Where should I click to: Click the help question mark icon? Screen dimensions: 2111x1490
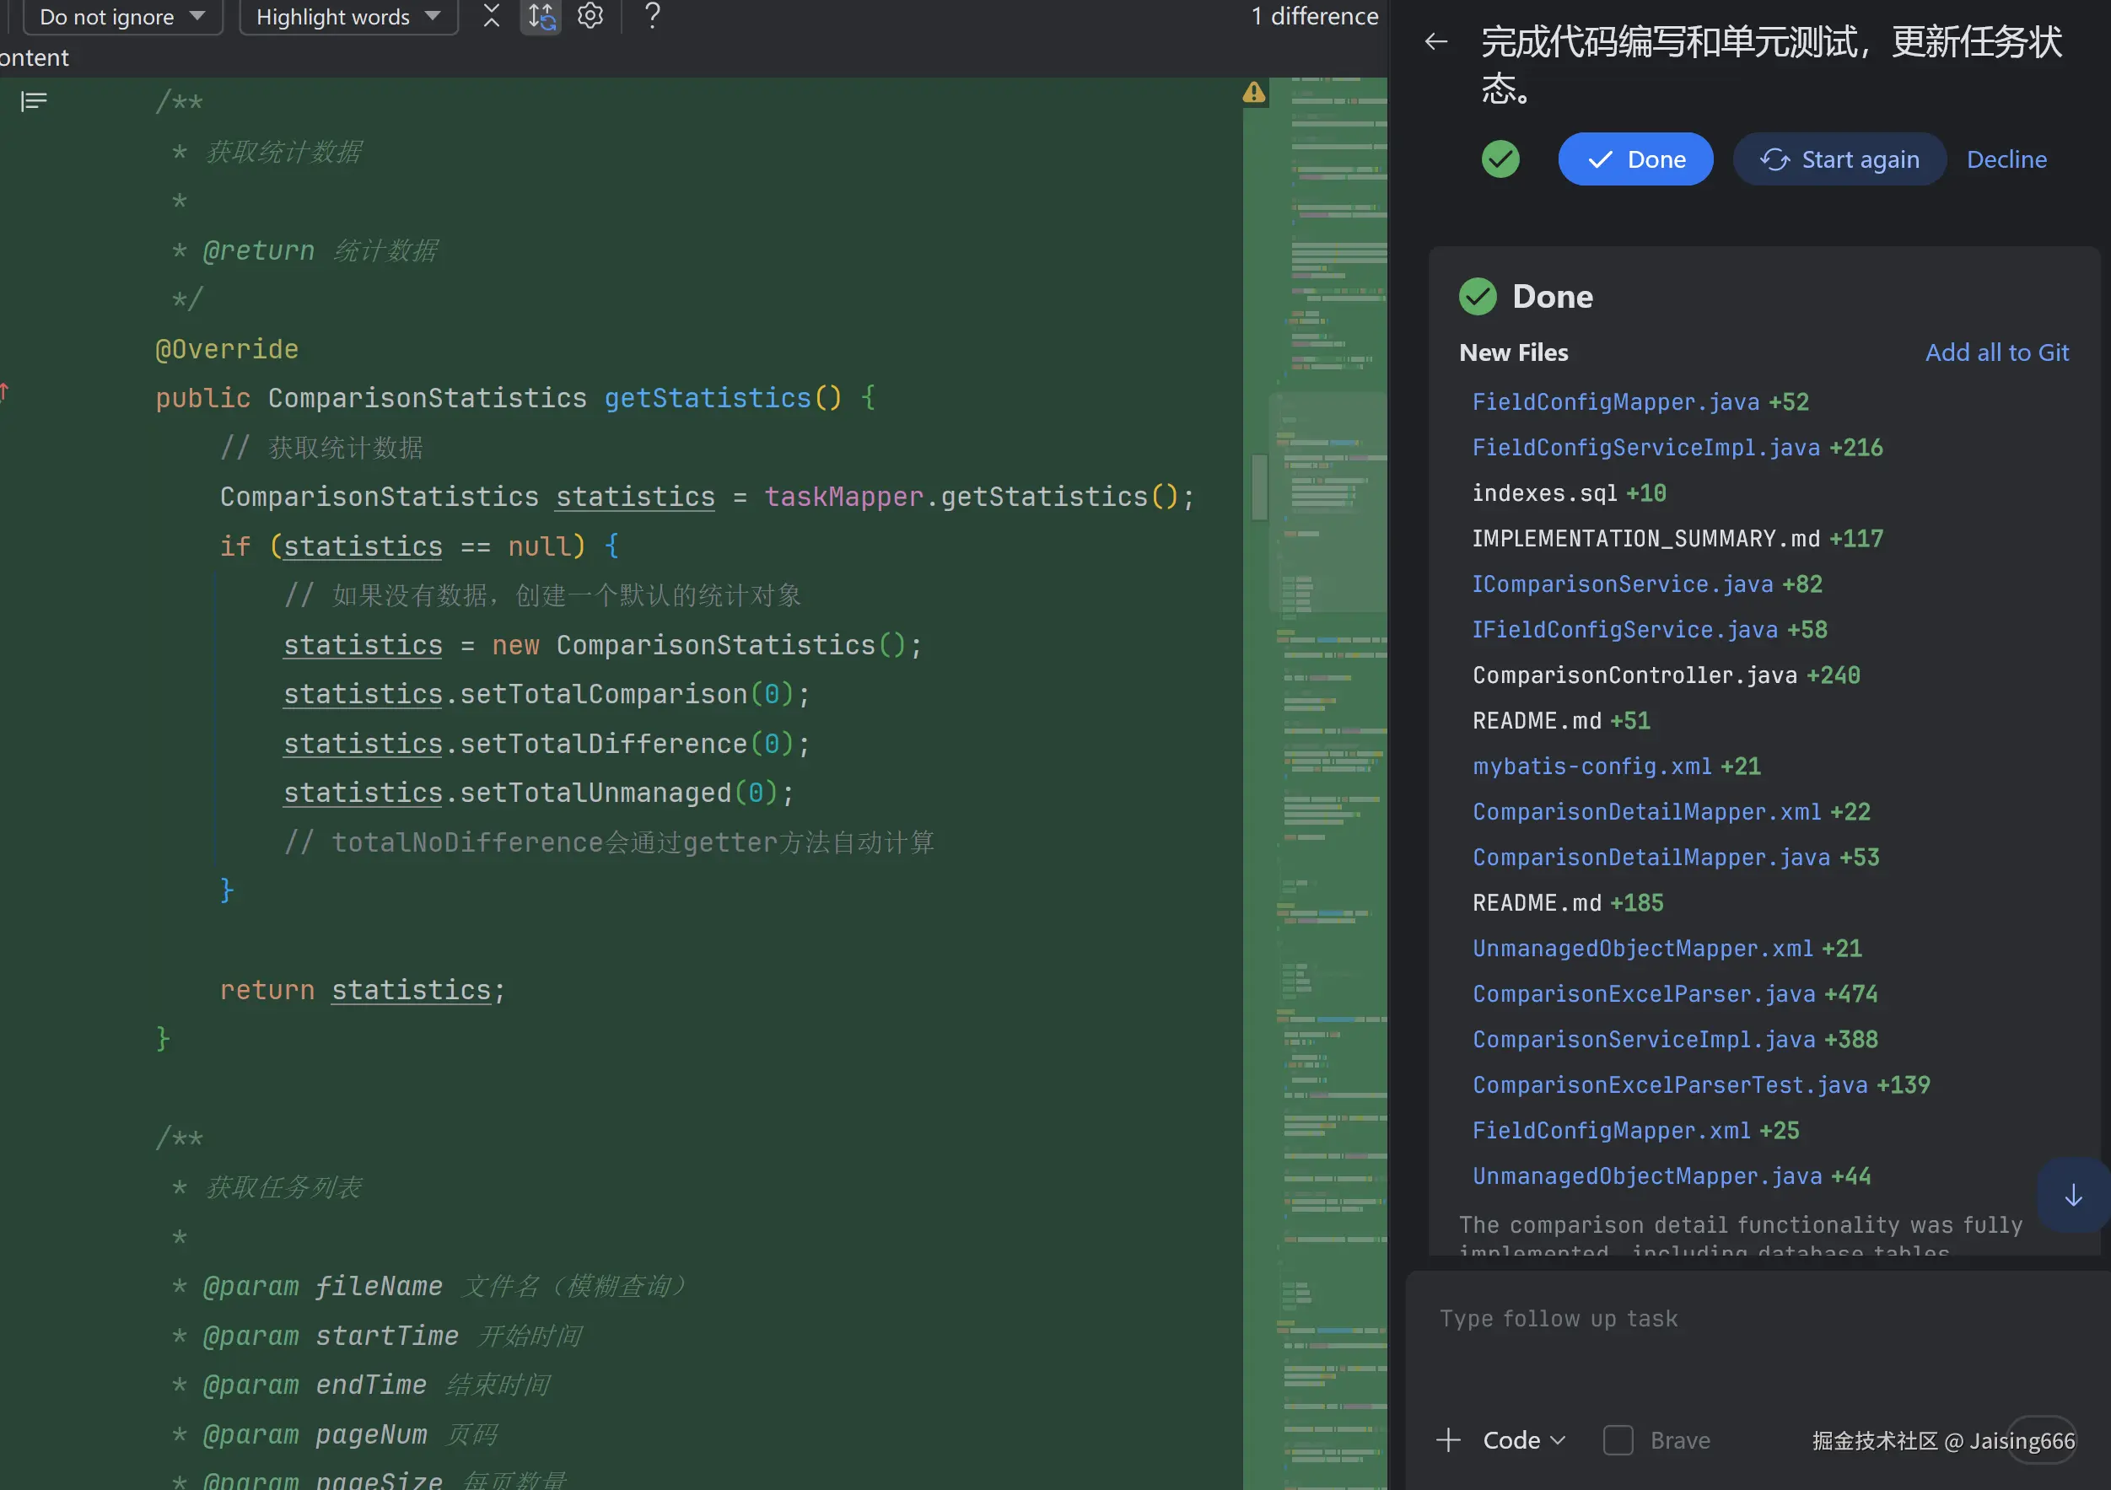pyautogui.click(x=652, y=16)
